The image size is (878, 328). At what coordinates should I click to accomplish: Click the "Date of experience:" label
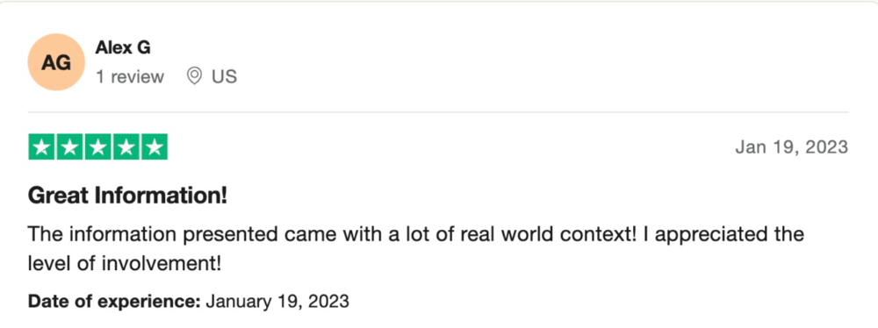pyautogui.click(x=114, y=302)
